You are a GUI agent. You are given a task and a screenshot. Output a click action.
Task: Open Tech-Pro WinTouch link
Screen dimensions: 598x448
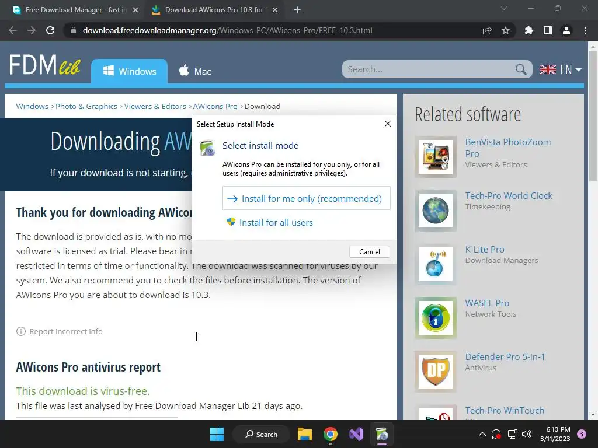504,411
